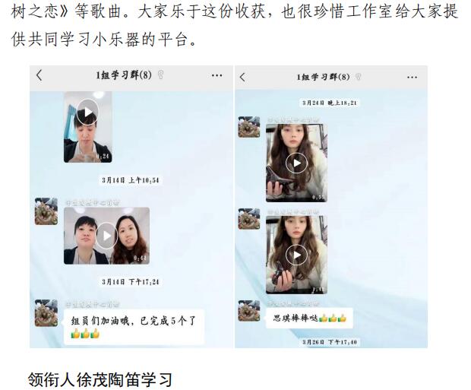Click the heading 领衔人徐茂陶笛学习
The height and width of the screenshot is (390, 471).
[100, 379]
